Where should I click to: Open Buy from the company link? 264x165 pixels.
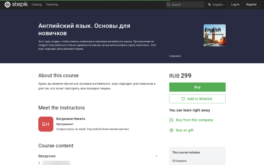point(194,120)
